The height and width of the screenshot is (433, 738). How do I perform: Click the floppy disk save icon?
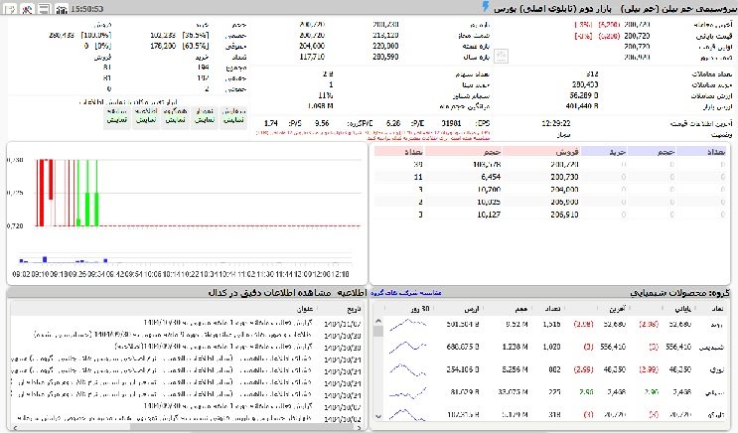click(x=44, y=8)
